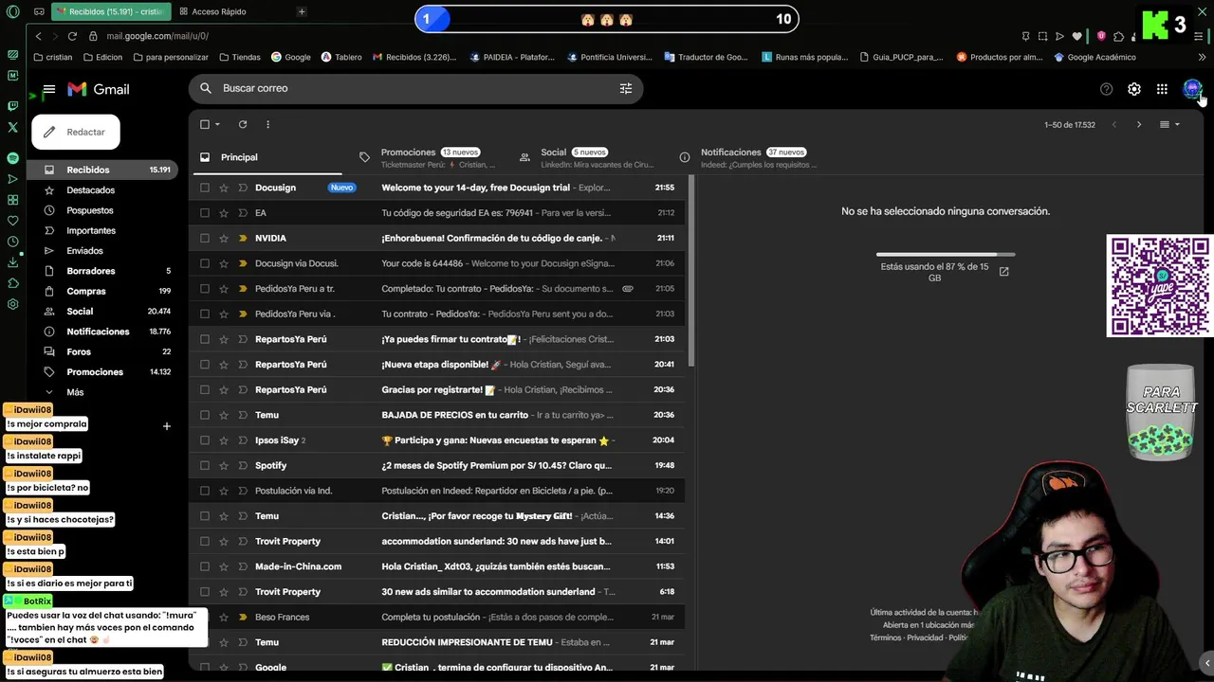Open Gmail settings gear icon

(x=1134, y=89)
